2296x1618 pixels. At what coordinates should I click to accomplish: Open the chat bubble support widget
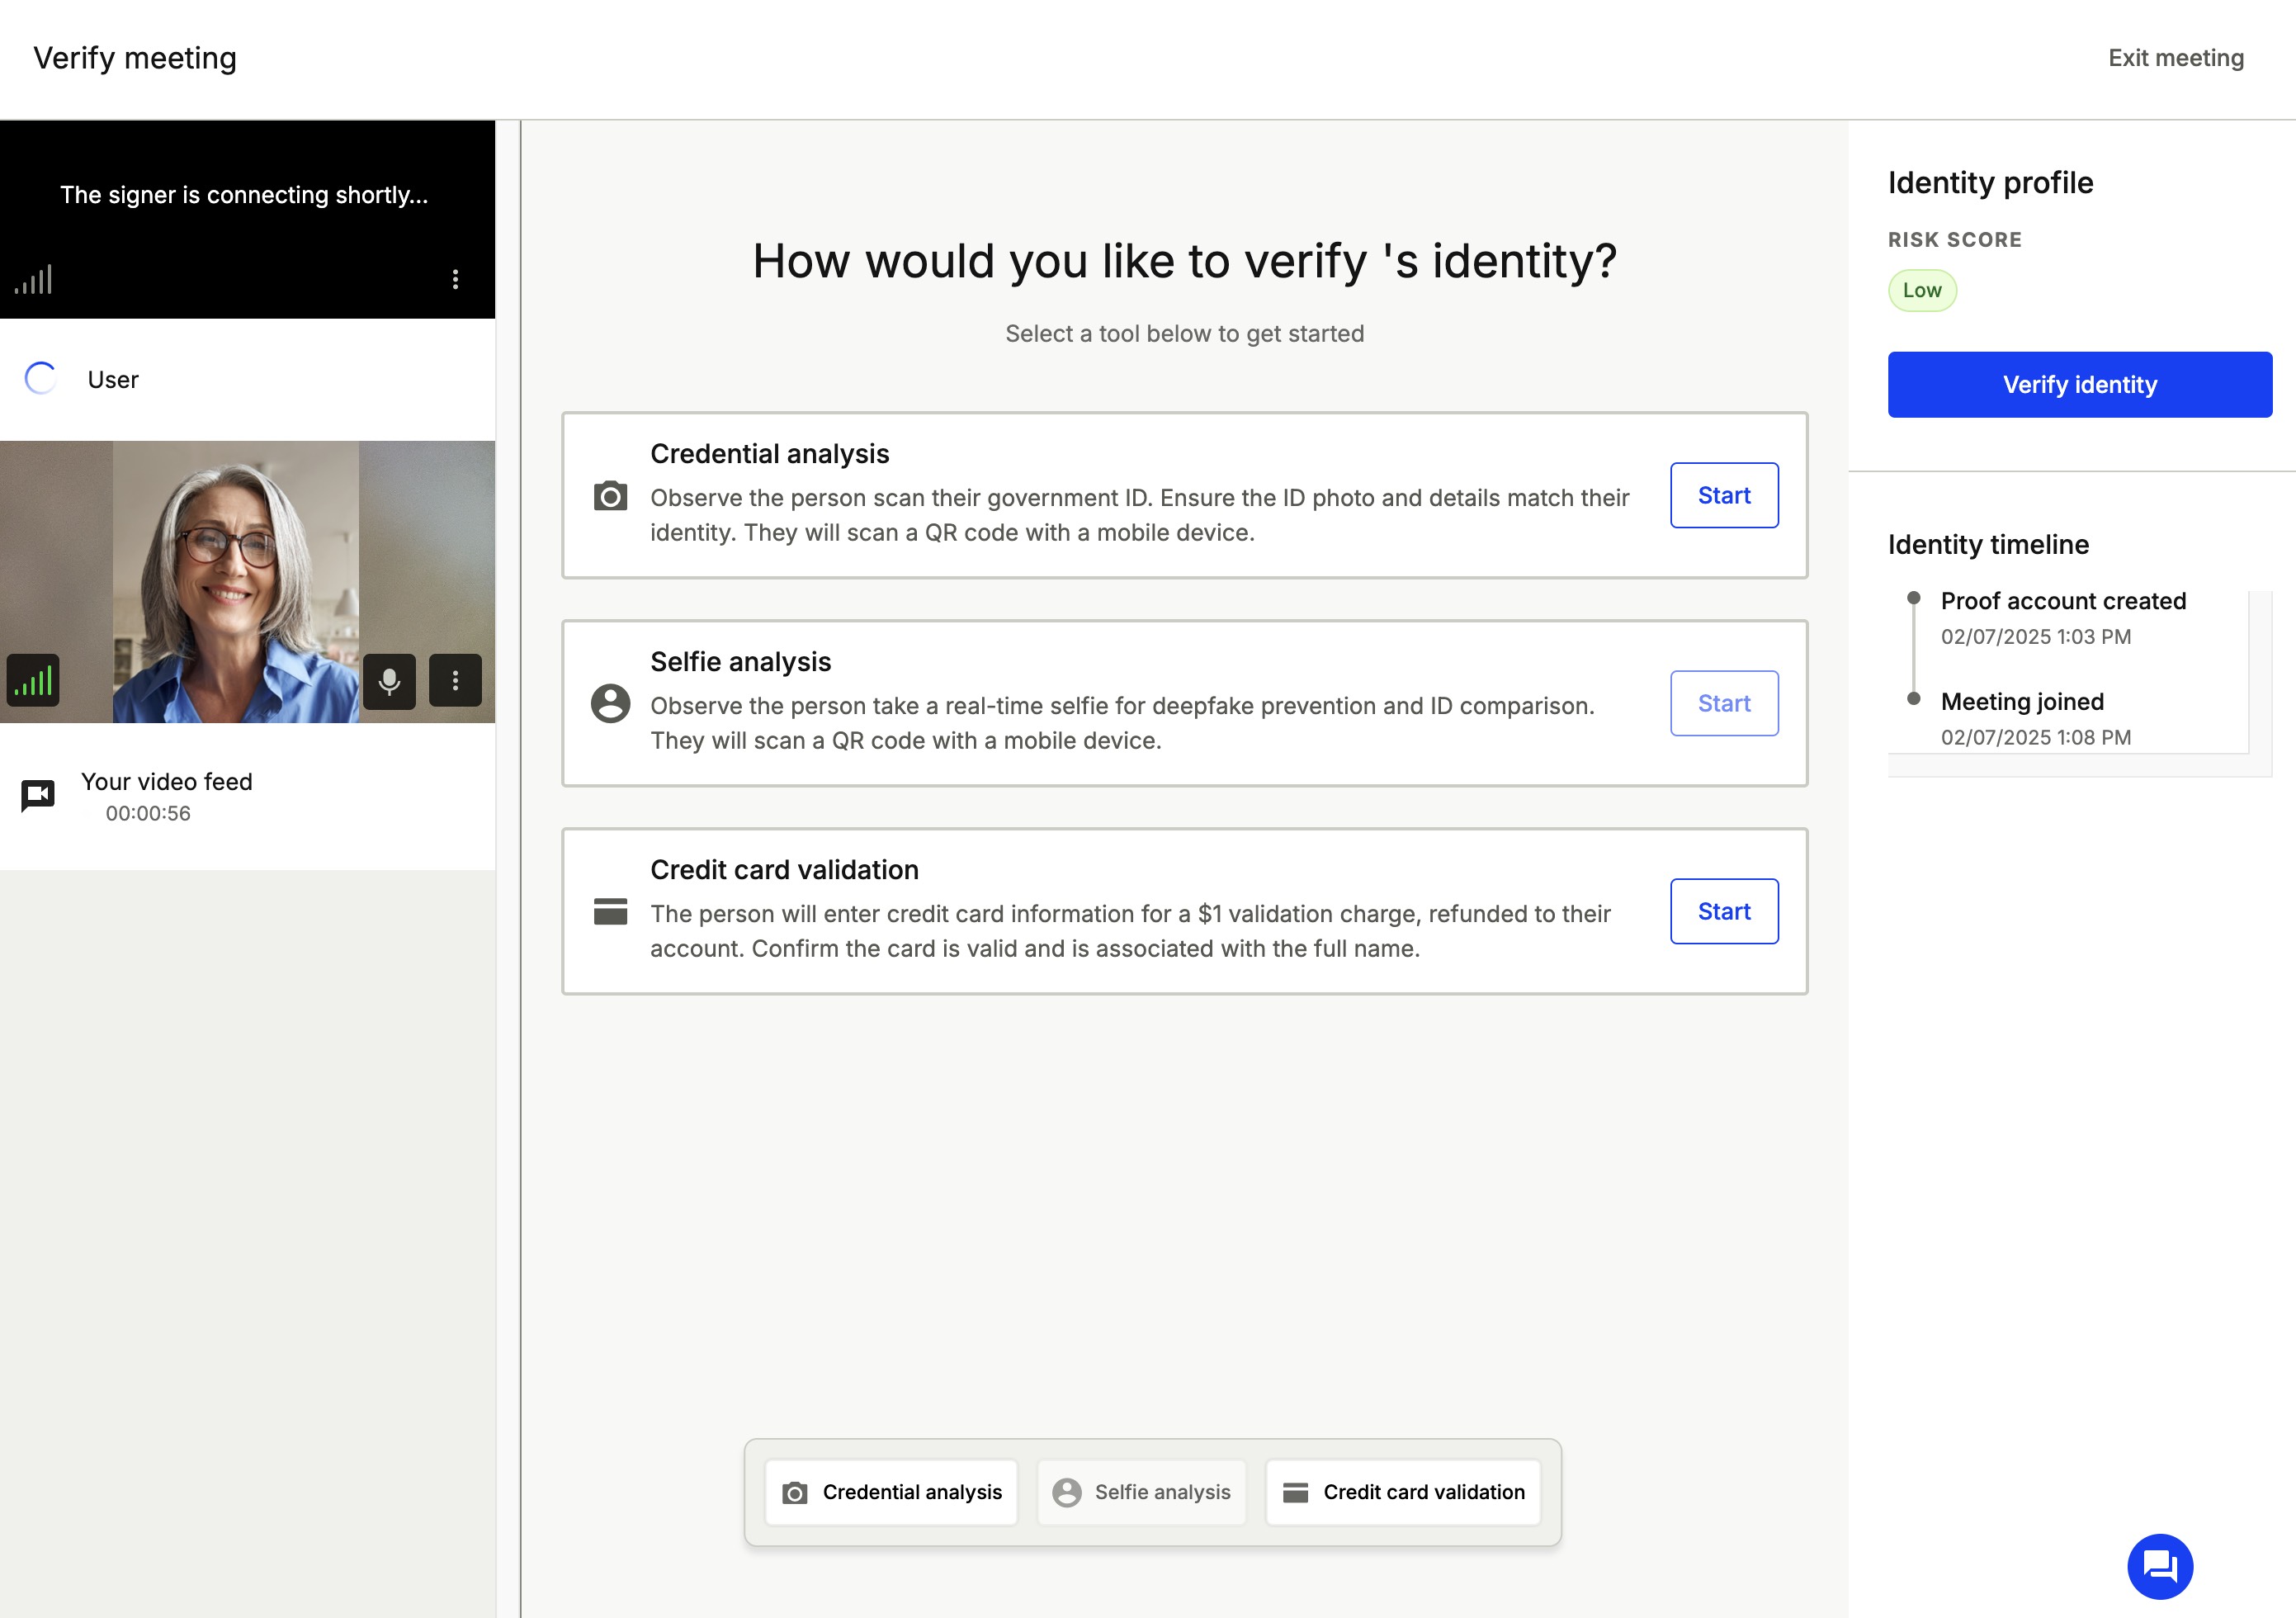pyautogui.click(x=2160, y=1566)
